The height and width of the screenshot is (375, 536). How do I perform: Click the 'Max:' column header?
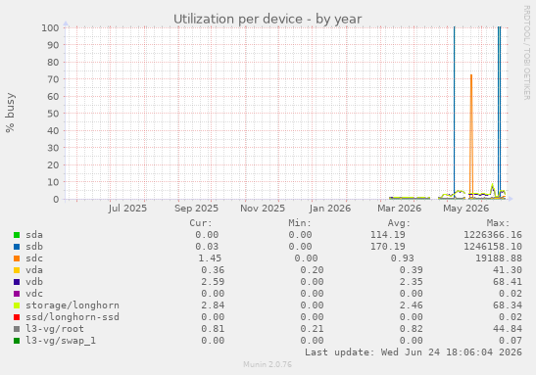pos(498,223)
